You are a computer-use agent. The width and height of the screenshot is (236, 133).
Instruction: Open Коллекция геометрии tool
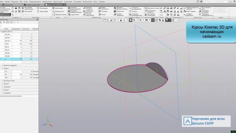coord(150,15)
